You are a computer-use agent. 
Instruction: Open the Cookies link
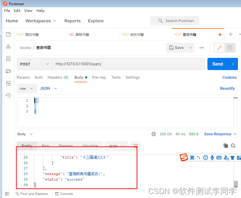click(229, 77)
